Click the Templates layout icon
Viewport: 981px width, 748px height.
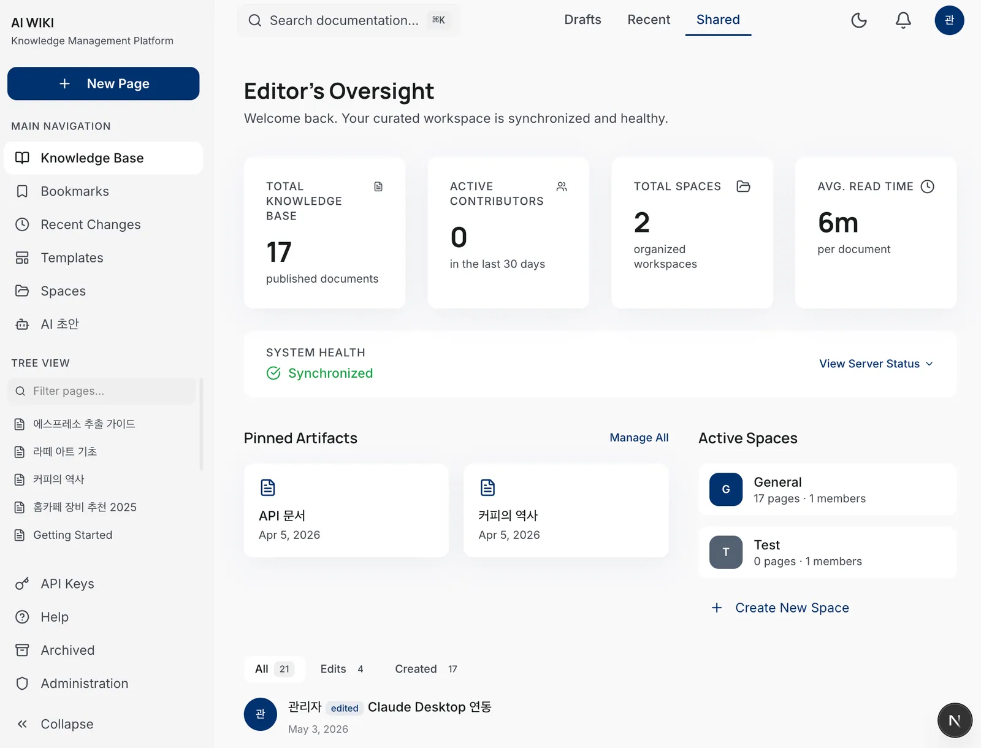(x=22, y=258)
